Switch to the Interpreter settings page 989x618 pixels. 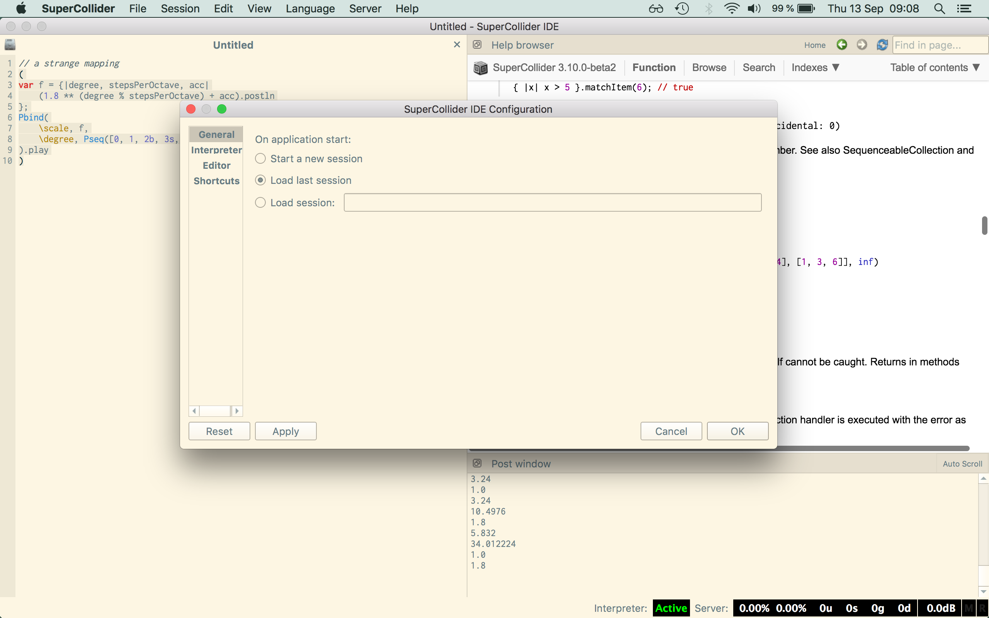tap(217, 149)
